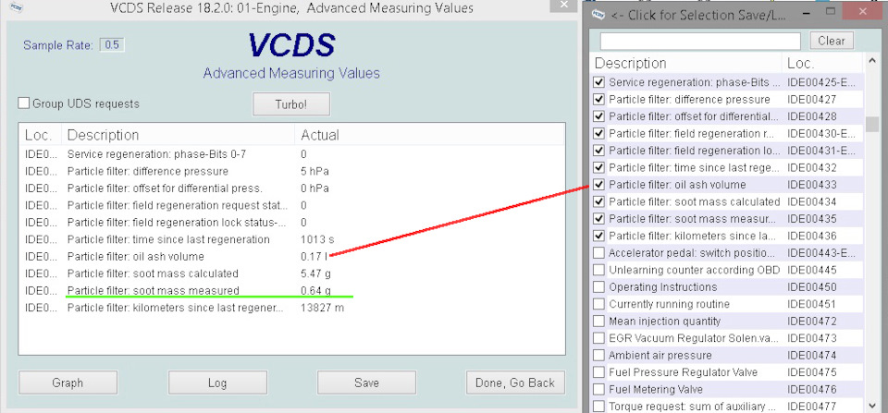
Task: Select row Particle filter: time since last regeneration
Action: tap(291, 239)
